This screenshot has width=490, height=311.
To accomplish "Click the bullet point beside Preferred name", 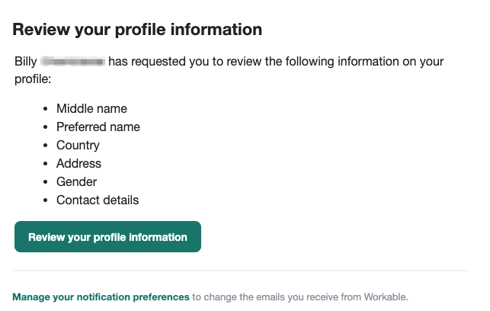I will (x=46, y=127).
